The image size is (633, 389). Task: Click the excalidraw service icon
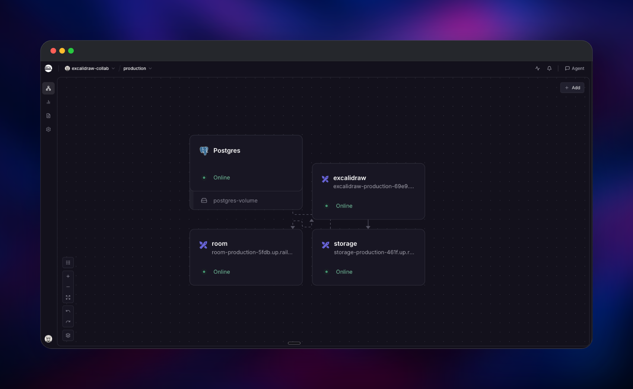coord(325,179)
